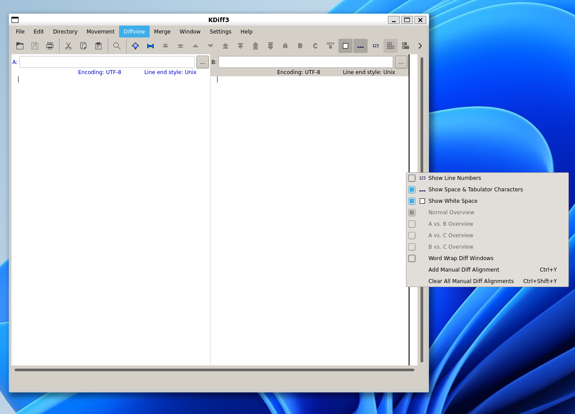This screenshot has width=575, height=414.
Task: Click the Go to Current Delta icon
Action: tap(135, 45)
